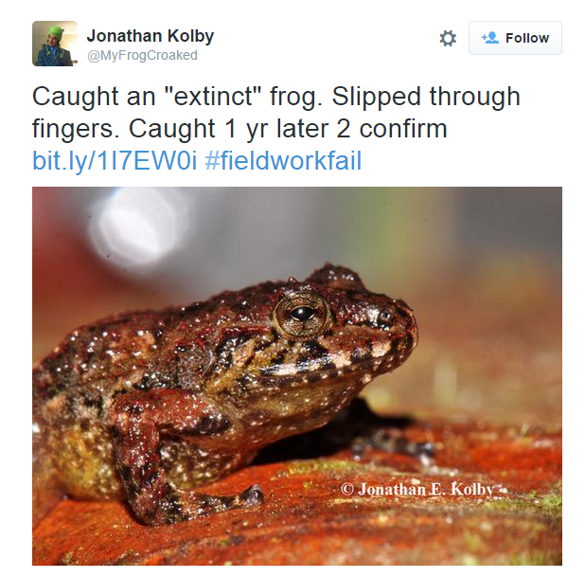Image resolution: width=585 pixels, height=578 pixels.
Task: Click the frog's eye in the photo
Action: 300,313
